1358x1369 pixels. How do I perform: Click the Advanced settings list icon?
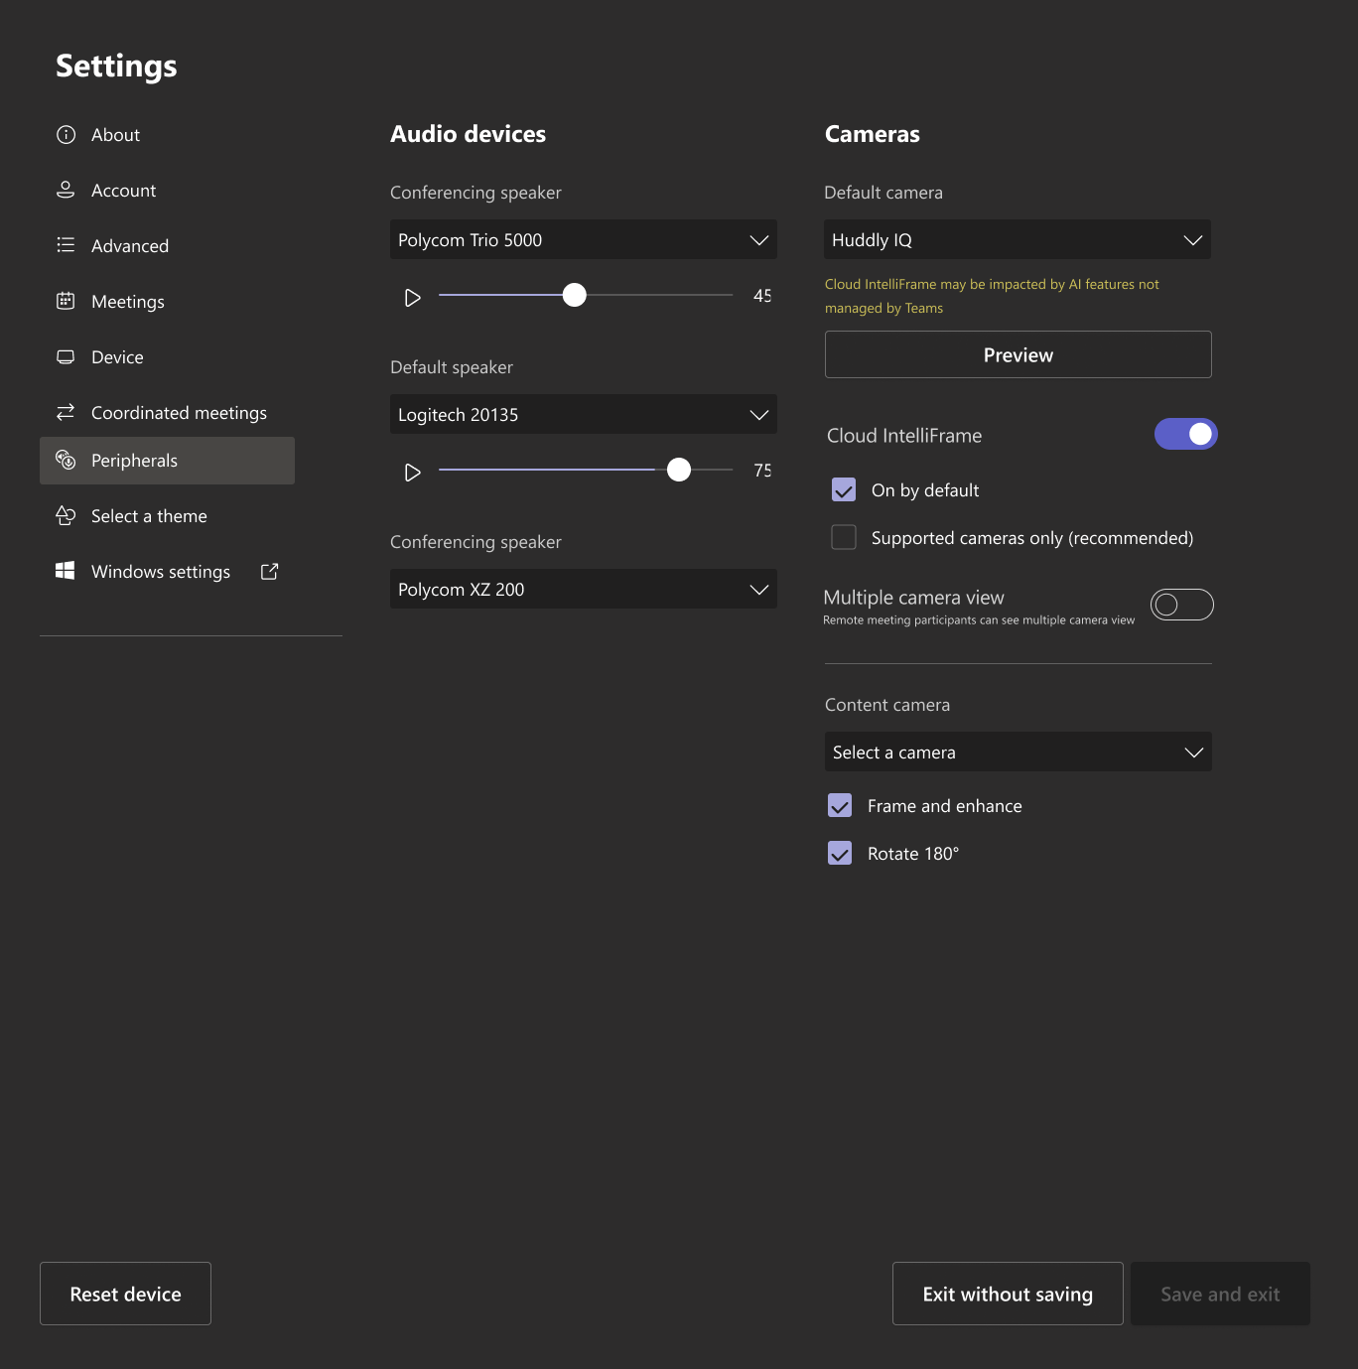(66, 245)
